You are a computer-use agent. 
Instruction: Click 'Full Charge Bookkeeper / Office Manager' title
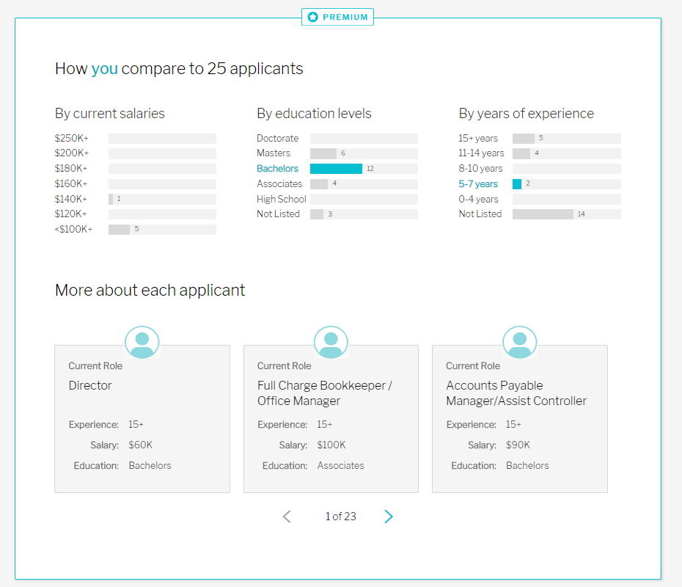pos(325,393)
